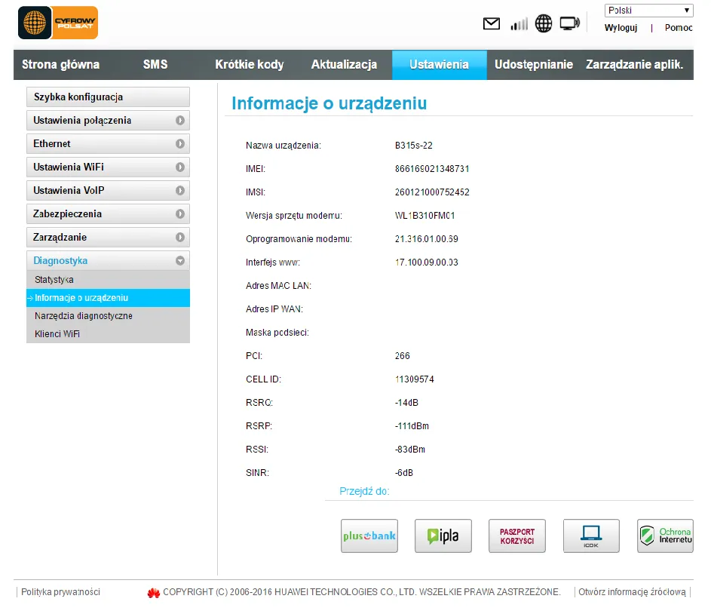This screenshot has width=711, height=614.
Task: Open Klienci WiFi item
Action: [108, 333]
